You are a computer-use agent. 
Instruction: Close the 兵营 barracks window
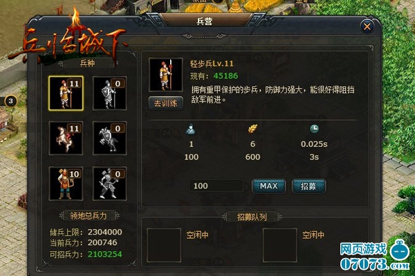click(x=367, y=26)
